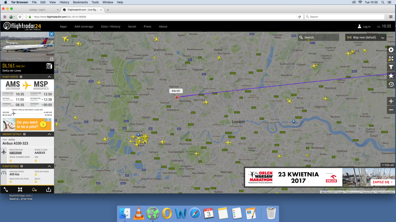This screenshot has height=222, width=396.
Task: Click the DAL161 map label
Action: click(x=176, y=91)
